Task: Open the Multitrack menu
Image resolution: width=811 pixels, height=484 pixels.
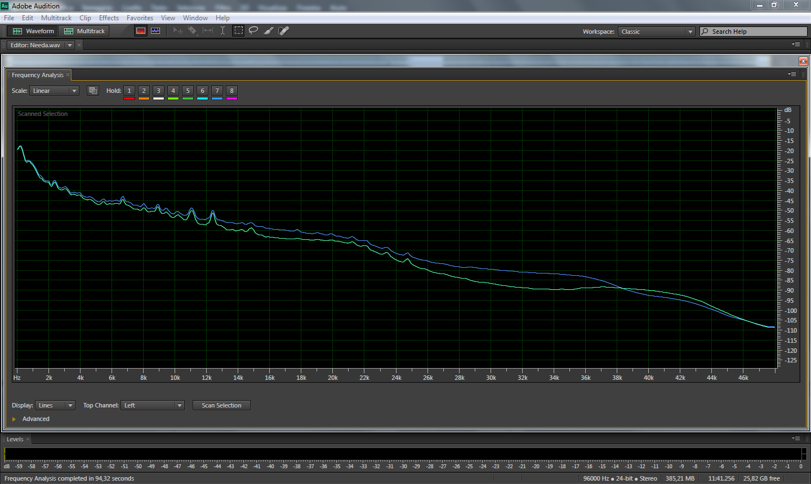Action: pyautogui.click(x=56, y=18)
